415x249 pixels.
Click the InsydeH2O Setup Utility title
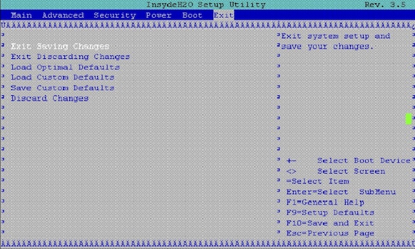pyautogui.click(x=206, y=5)
